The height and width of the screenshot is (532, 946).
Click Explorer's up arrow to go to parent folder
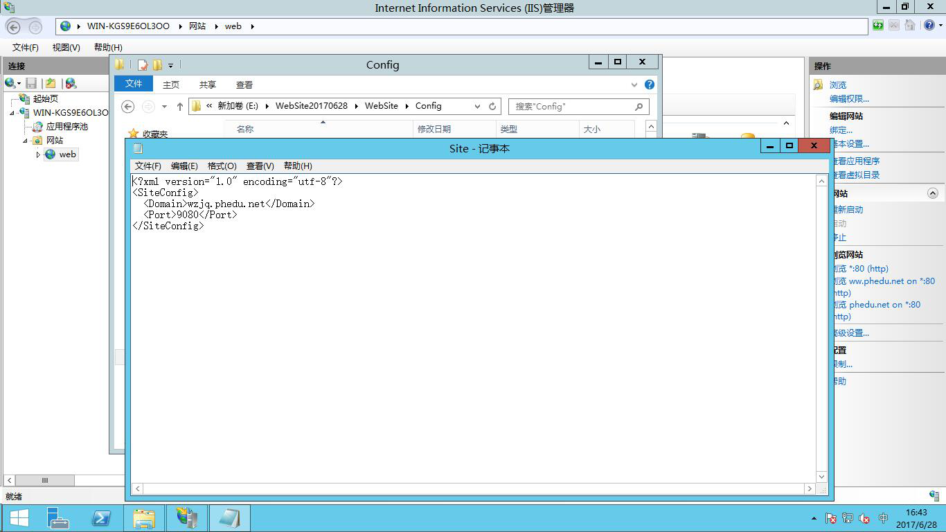click(180, 107)
